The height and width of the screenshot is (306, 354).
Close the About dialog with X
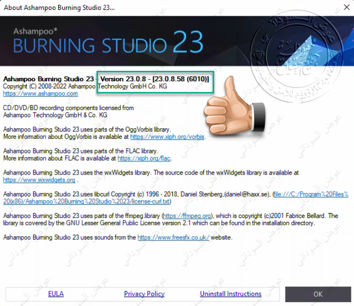(347, 7)
